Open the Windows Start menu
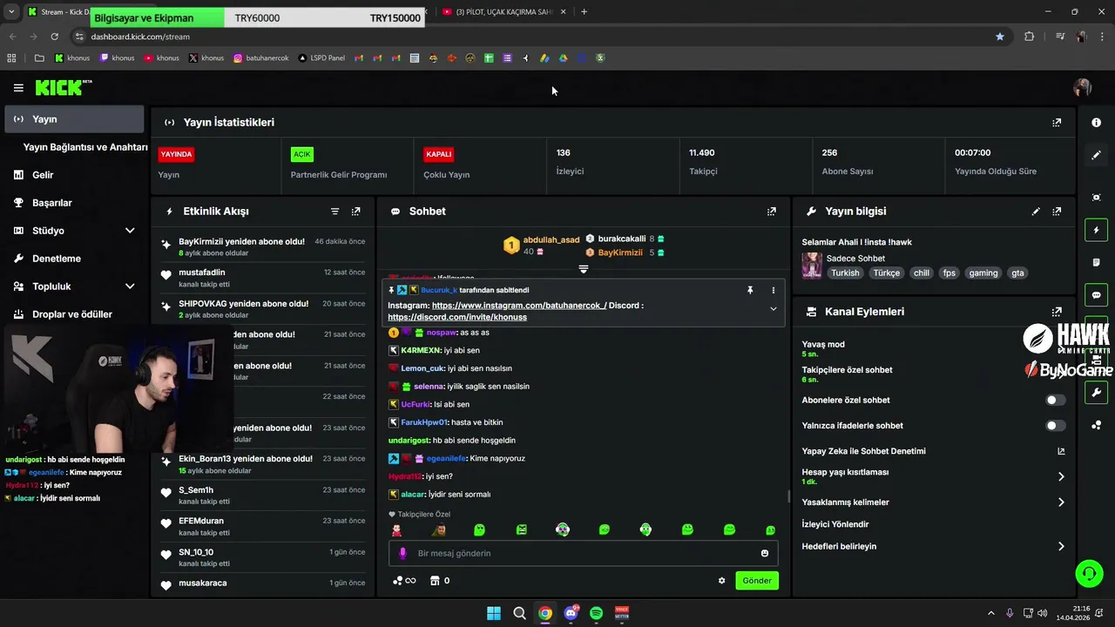The height and width of the screenshot is (627, 1115). pyautogui.click(x=494, y=613)
